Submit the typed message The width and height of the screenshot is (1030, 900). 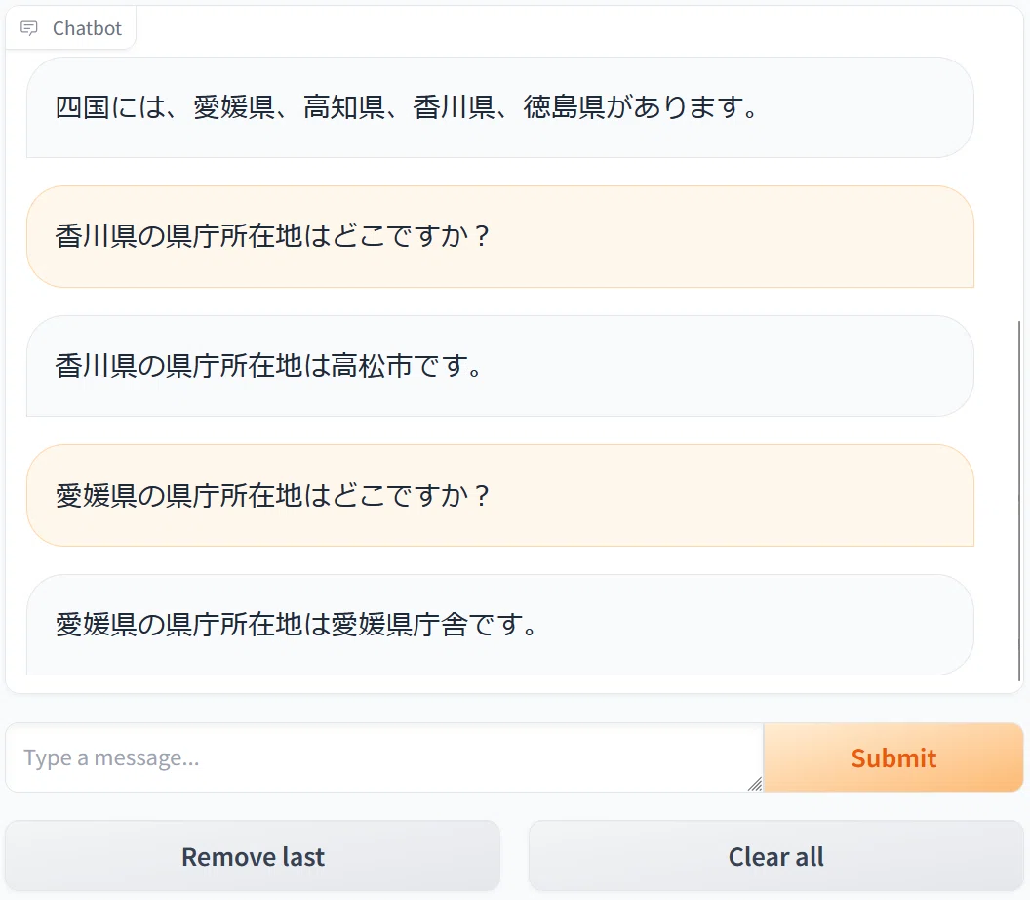point(893,757)
